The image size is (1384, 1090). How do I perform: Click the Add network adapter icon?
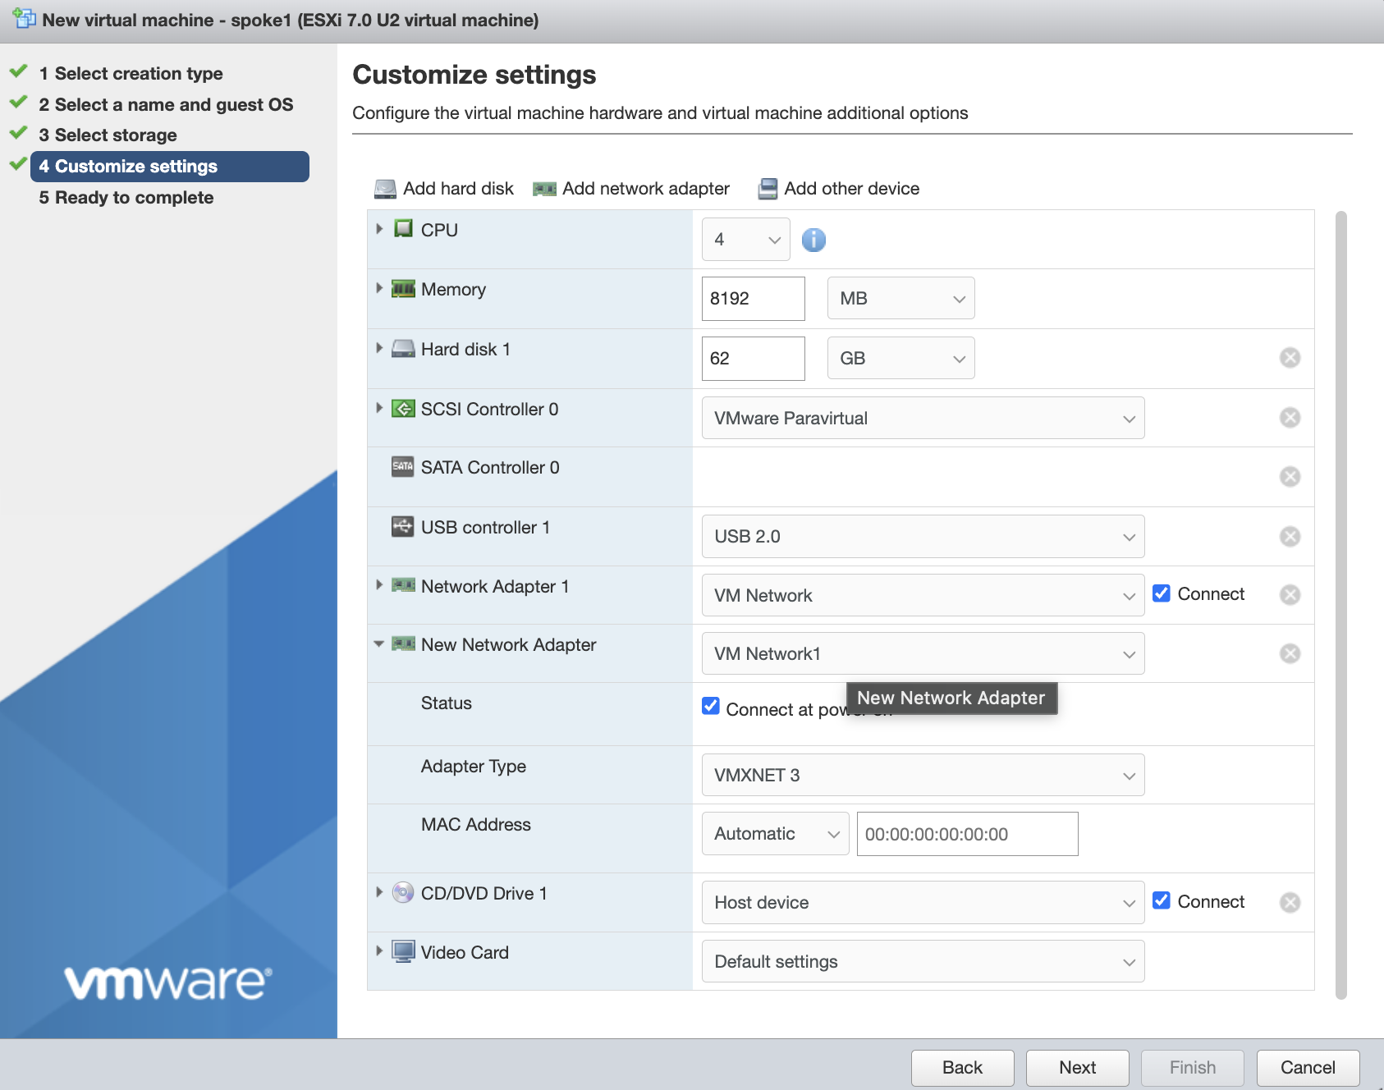[544, 189]
